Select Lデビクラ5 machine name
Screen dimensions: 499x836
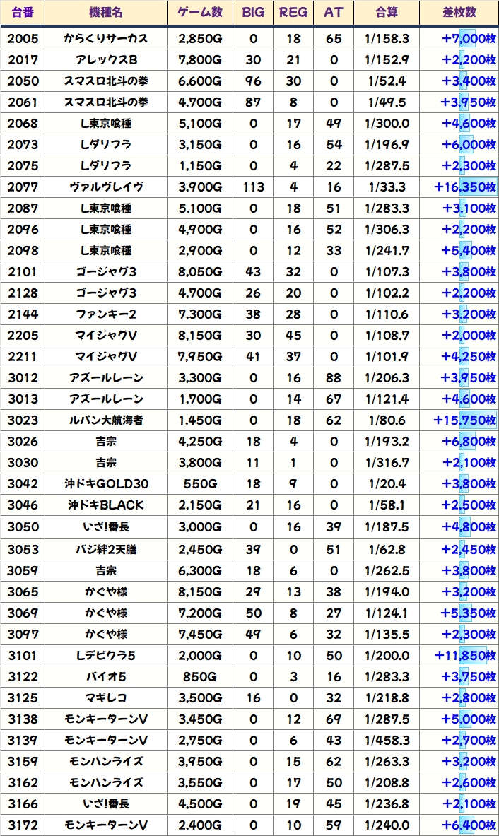(x=106, y=655)
